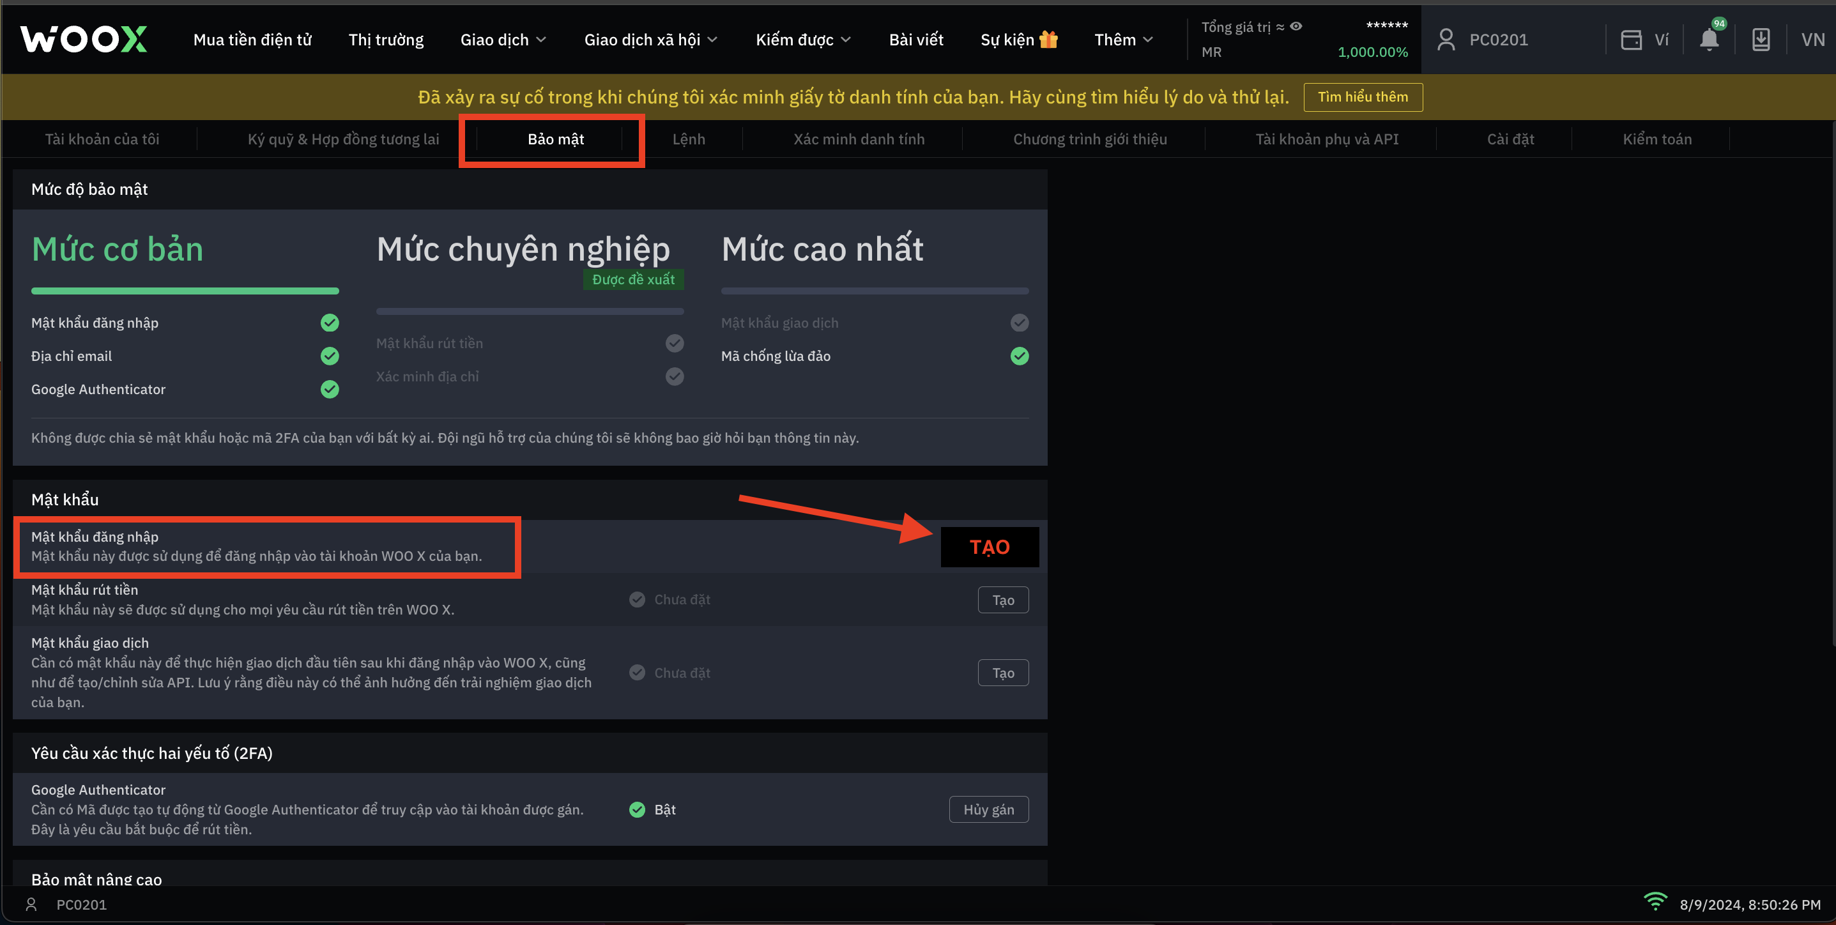Click the grey check beside Mật khẩu giao dịch level item
This screenshot has height=925, width=1836.
[1019, 323]
